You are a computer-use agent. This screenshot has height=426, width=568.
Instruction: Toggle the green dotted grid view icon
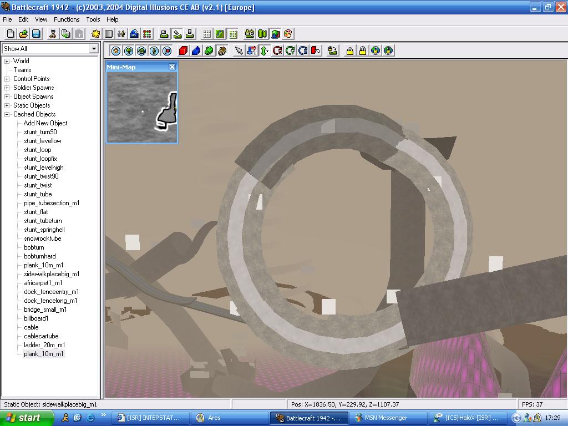click(233, 34)
